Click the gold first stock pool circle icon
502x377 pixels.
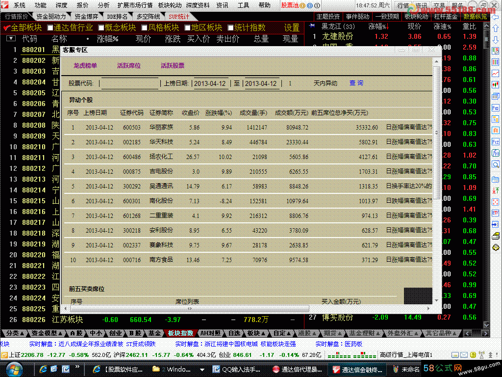point(302,5)
